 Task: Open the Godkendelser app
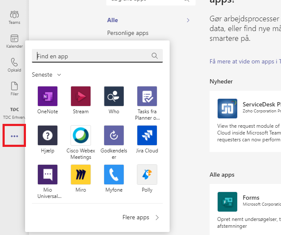point(114,143)
